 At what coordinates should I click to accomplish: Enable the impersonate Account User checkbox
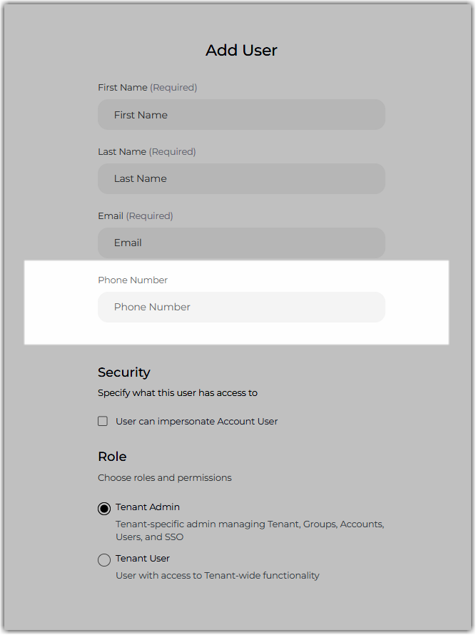(103, 421)
